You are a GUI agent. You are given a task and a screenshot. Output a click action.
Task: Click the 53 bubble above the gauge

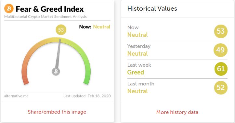pyautogui.click(x=61, y=30)
